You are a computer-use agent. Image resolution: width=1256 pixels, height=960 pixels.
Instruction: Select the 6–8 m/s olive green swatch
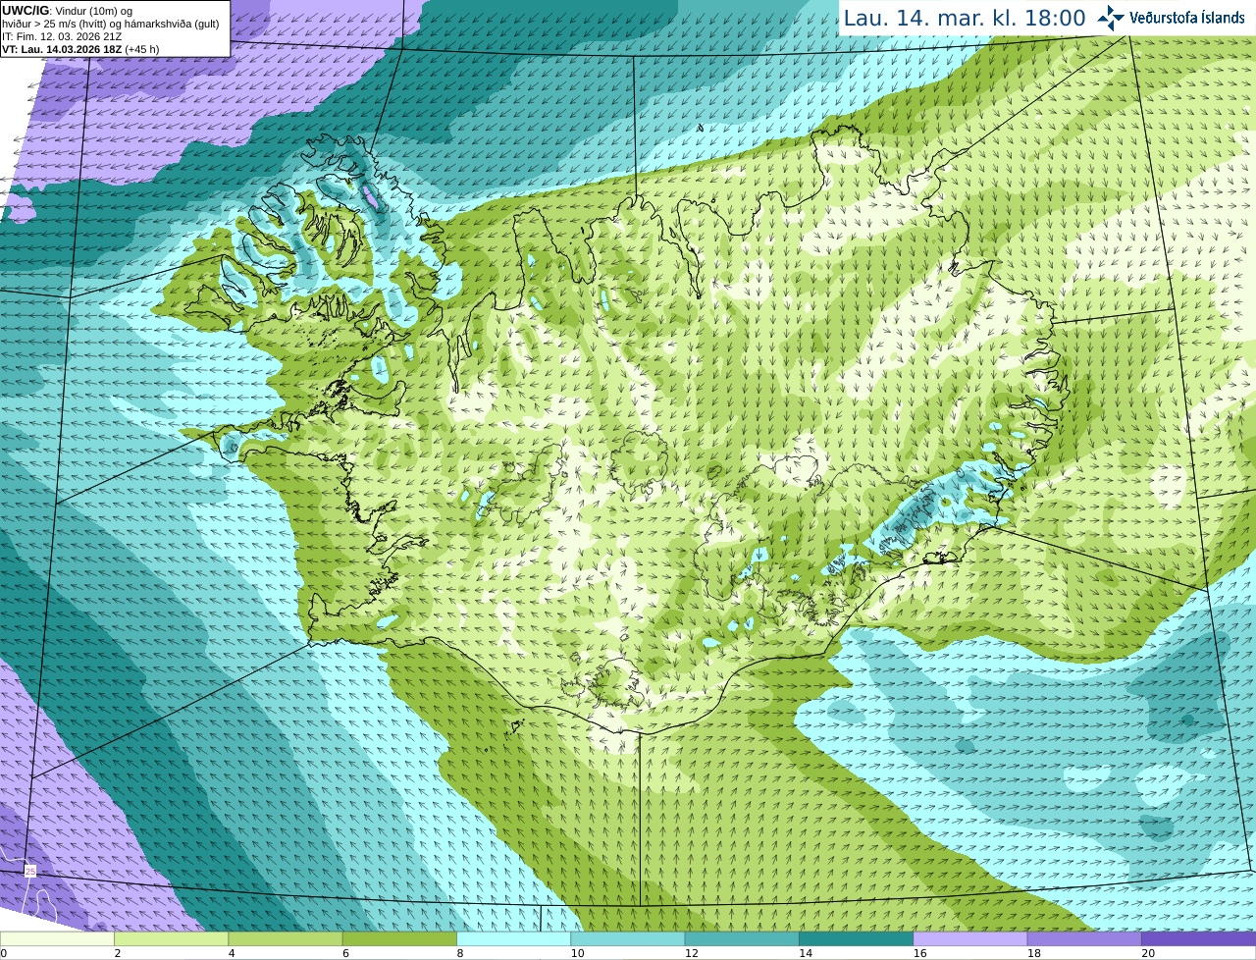399,938
